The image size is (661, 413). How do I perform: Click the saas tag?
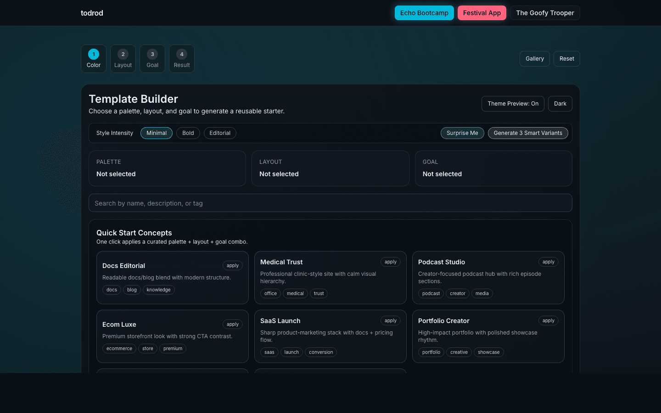[x=269, y=352]
